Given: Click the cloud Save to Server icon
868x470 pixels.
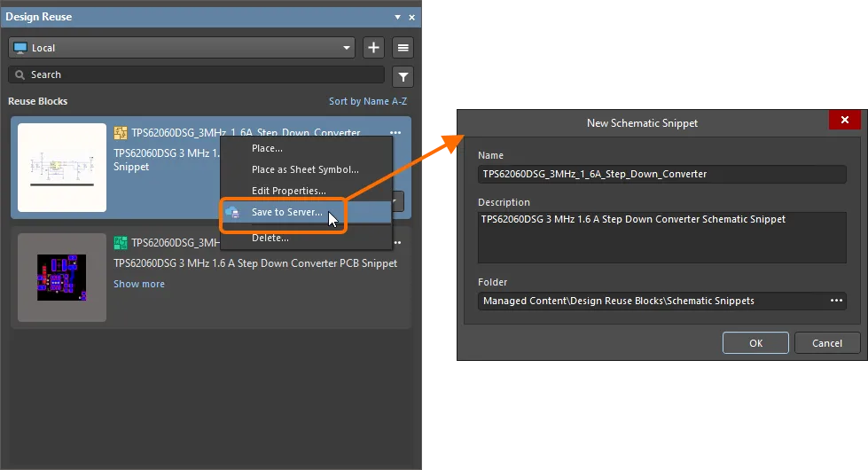Looking at the screenshot, I should (x=232, y=212).
